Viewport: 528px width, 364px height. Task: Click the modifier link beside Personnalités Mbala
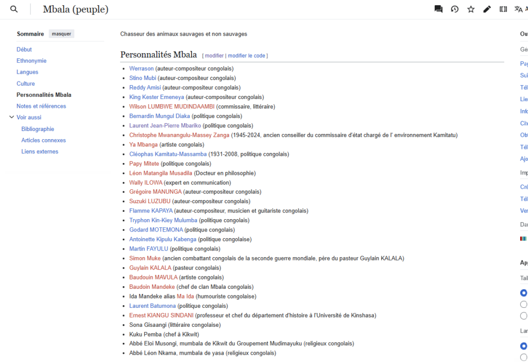214,56
